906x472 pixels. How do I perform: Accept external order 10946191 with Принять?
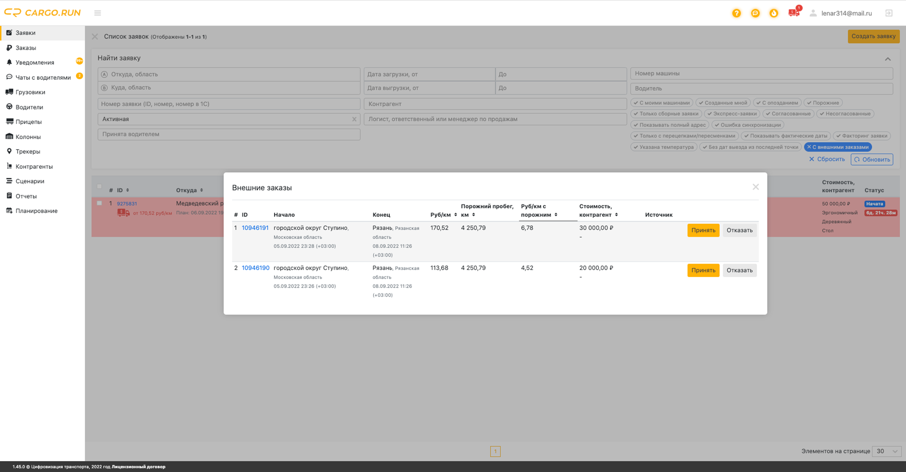point(703,230)
